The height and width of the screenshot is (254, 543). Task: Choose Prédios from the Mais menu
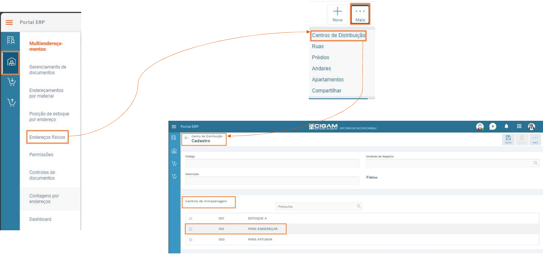(320, 57)
